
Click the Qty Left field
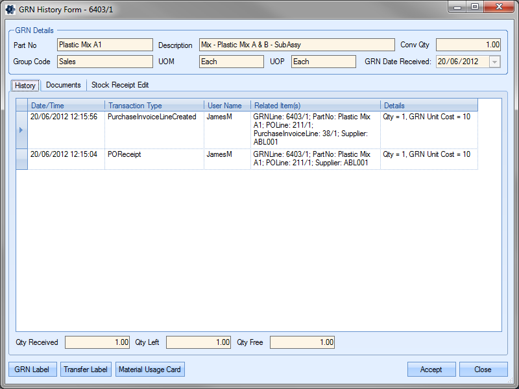click(199, 342)
